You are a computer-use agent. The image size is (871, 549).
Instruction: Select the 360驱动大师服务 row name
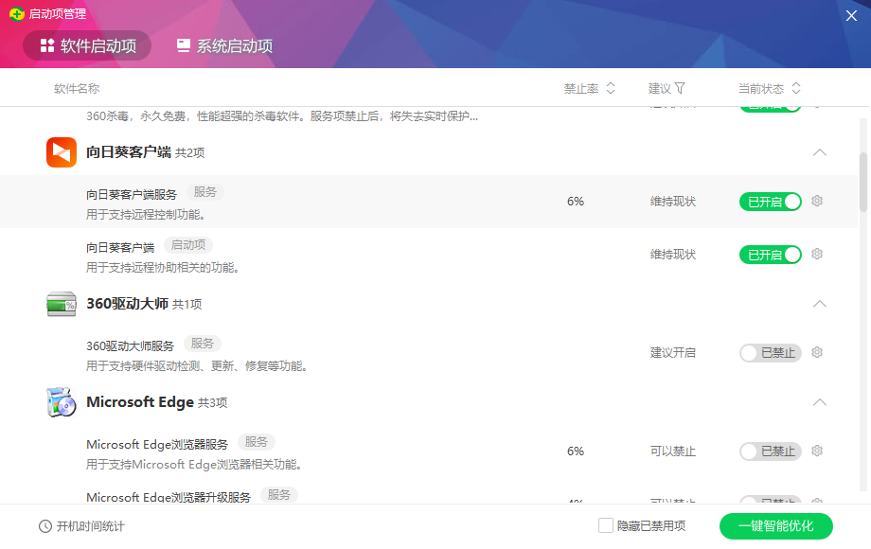[130, 345]
